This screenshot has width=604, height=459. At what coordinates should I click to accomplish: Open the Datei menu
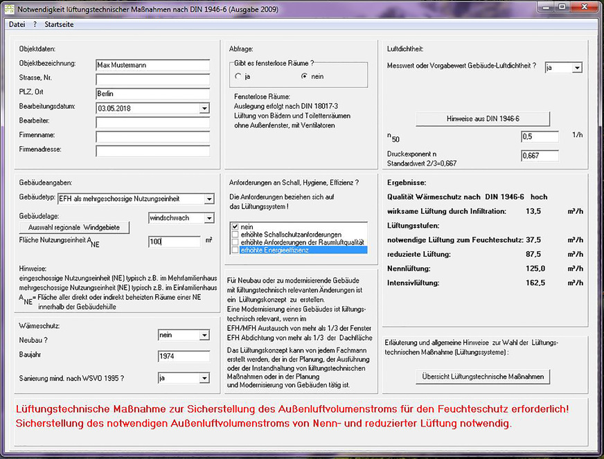(16, 24)
